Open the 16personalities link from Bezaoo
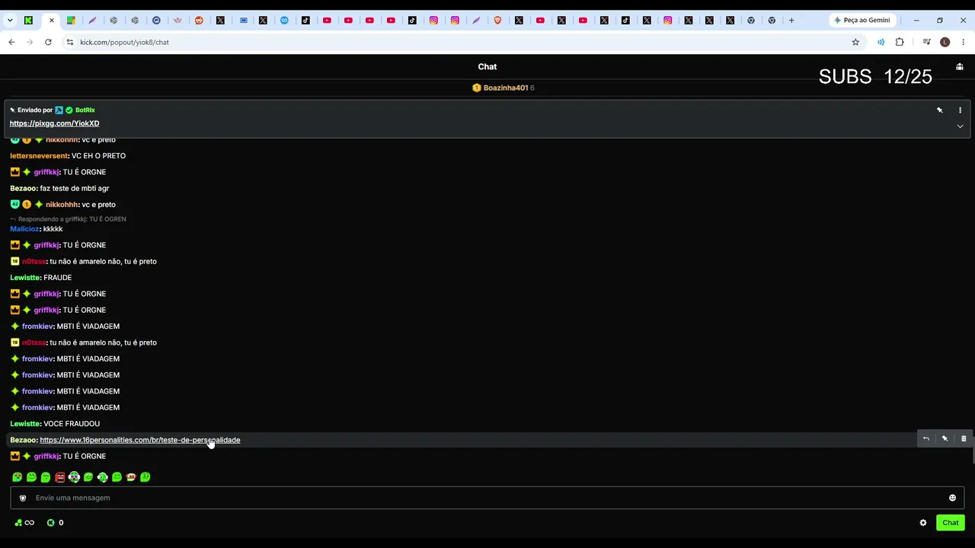The image size is (975, 548). pos(139,440)
